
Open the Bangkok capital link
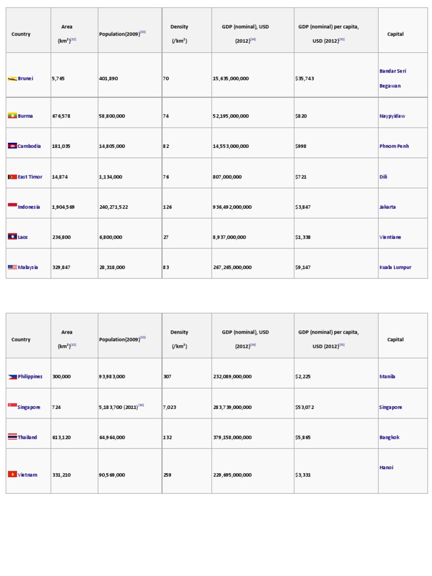(389, 437)
